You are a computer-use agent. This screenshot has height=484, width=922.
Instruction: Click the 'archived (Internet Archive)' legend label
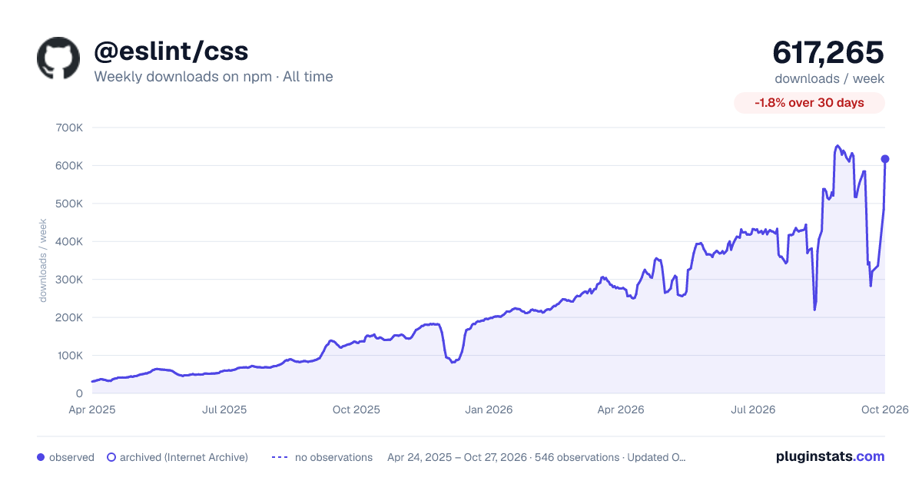click(184, 457)
